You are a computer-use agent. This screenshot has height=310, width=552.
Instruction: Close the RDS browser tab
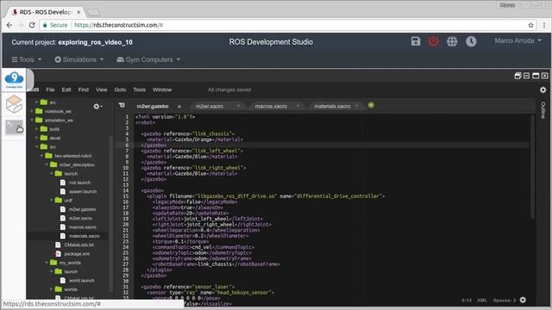(78, 12)
